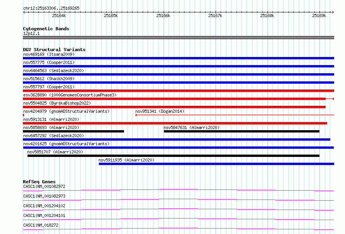The image size is (345, 234).
Task: Open the nsv6457292 (Sedlazeck2020) blue bar
Action: coord(176,139)
